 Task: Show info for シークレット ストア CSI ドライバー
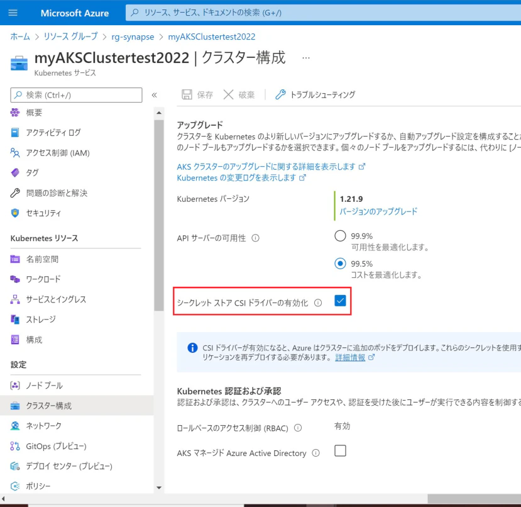[x=318, y=303]
